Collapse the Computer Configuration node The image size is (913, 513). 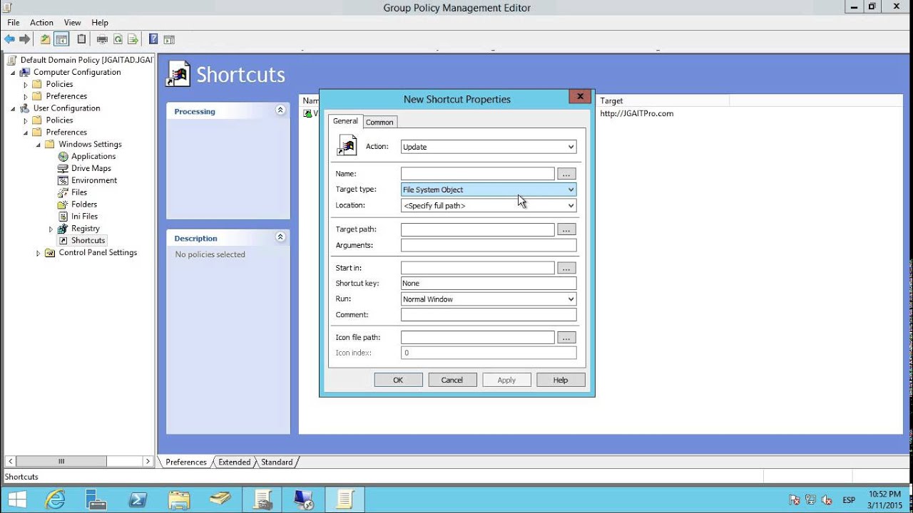tap(12, 73)
